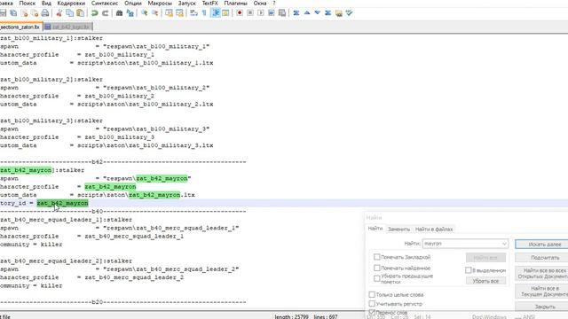Click the blue up-arrow plugin icon
568x319 pixels.
coord(307,13)
